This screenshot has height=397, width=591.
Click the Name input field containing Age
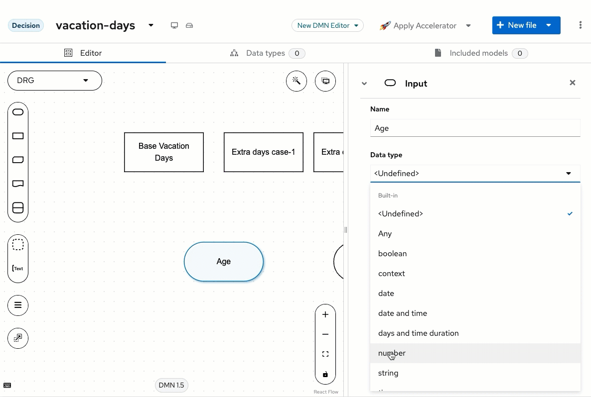[475, 128]
